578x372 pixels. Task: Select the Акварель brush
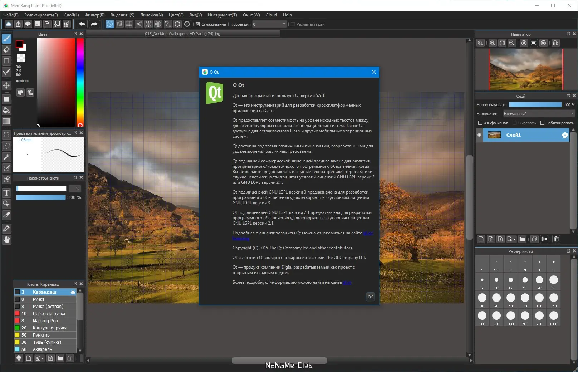tap(45, 349)
